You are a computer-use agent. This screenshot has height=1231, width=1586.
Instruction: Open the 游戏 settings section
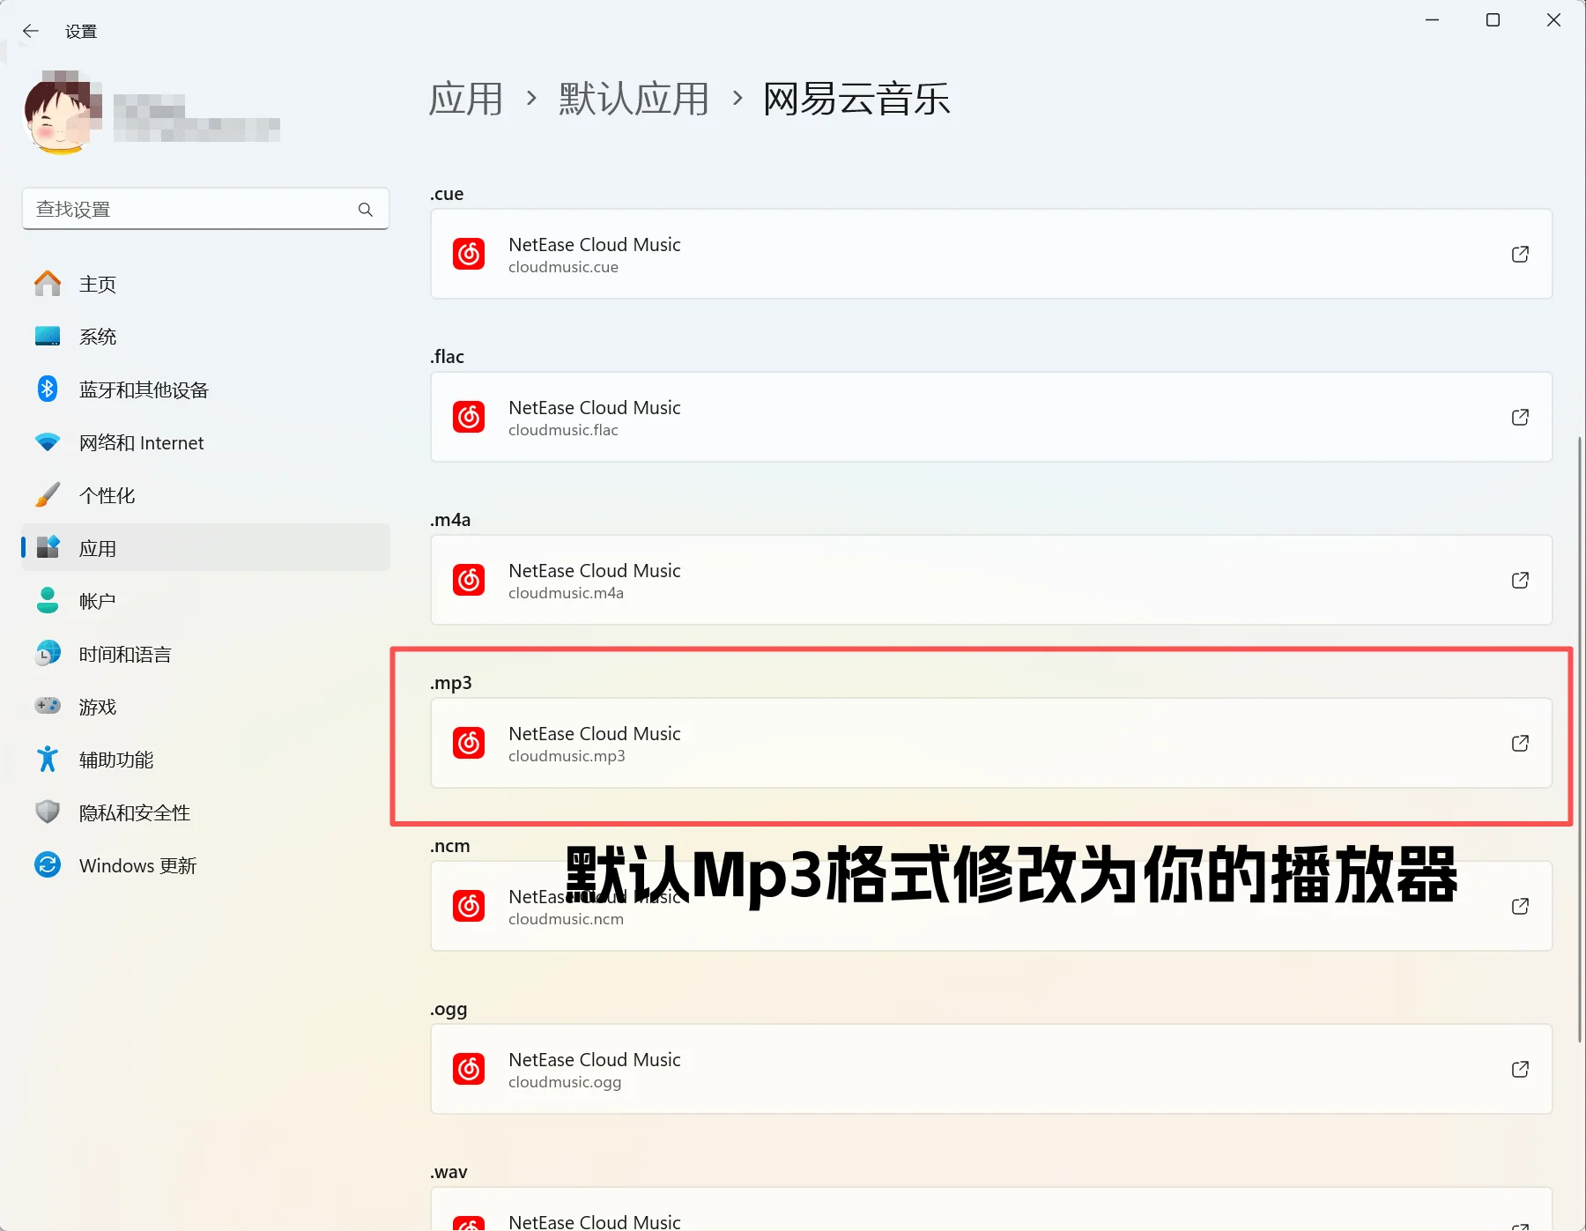(205, 707)
